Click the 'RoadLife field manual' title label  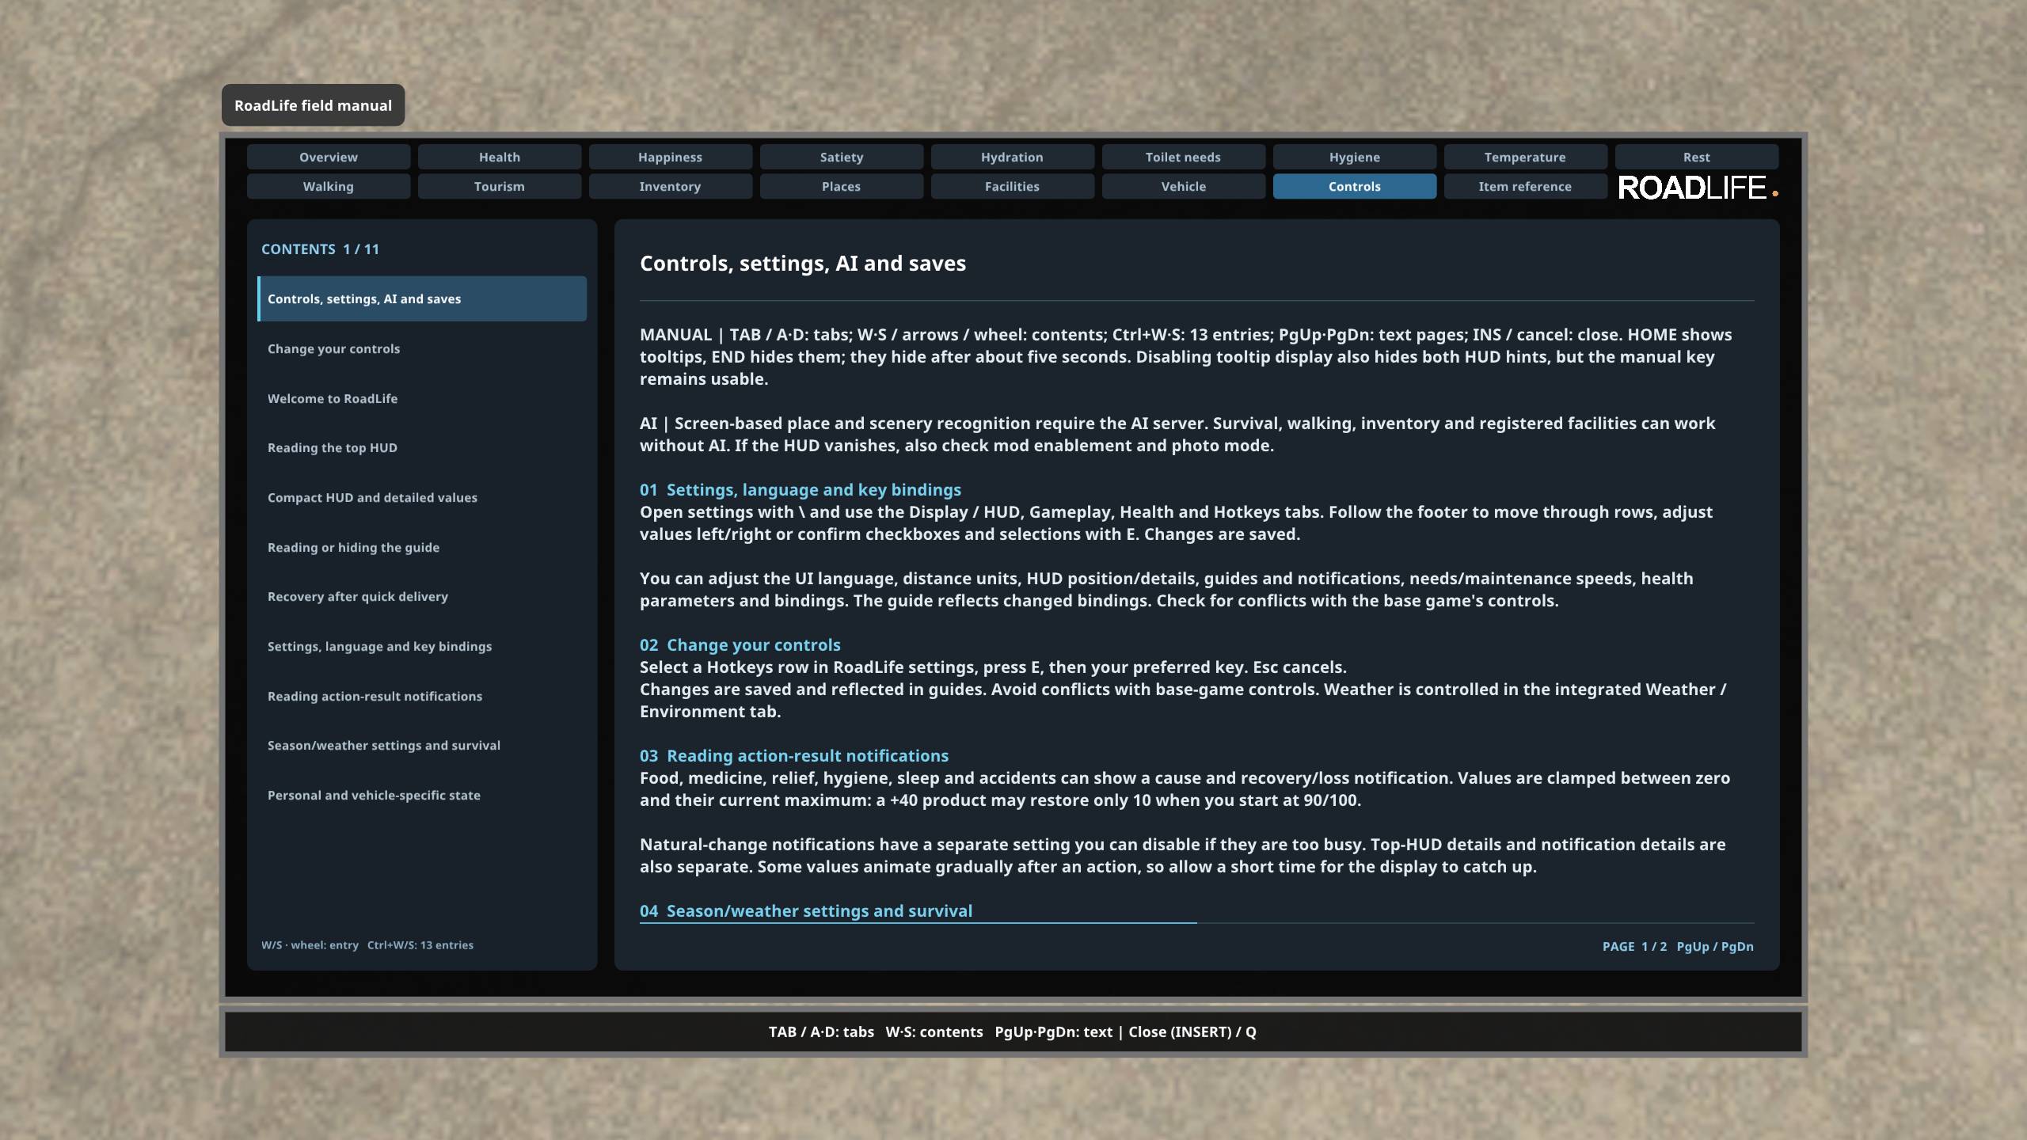(313, 105)
